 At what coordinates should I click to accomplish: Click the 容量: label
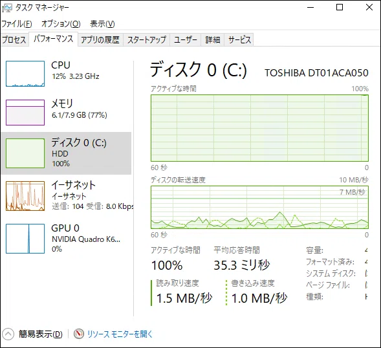click(x=314, y=250)
